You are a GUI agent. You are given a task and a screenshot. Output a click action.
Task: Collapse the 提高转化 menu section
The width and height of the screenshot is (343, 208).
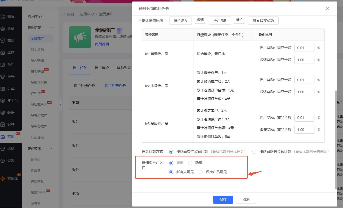[x=52, y=149]
